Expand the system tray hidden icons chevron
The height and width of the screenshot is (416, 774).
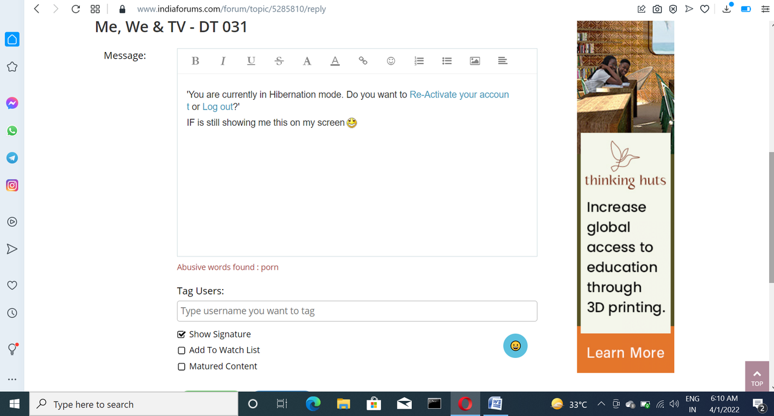pyautogui.click(x=601, y=404)
